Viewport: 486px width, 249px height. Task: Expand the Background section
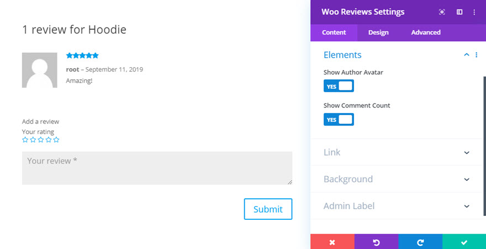397,179
